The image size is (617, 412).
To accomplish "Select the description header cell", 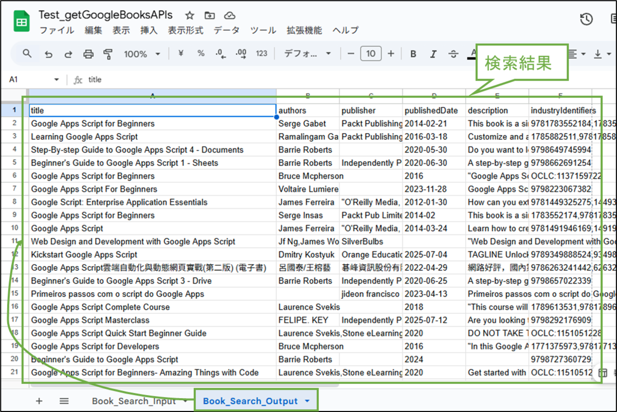I will click(x=497, y=110).
